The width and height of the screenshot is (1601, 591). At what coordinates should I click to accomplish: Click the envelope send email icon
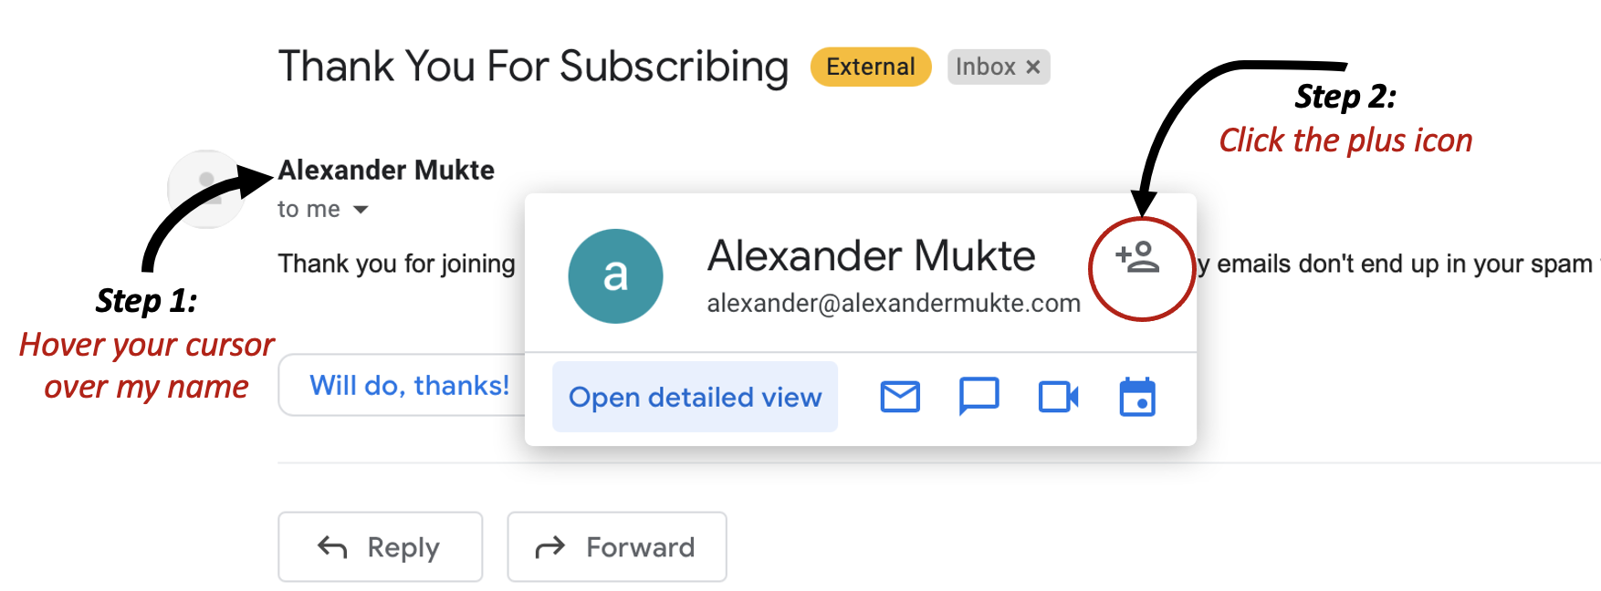pyautogui.click(x=900, y=397)
